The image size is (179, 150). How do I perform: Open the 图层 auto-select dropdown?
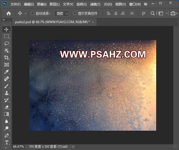click(x=62, y=14)
